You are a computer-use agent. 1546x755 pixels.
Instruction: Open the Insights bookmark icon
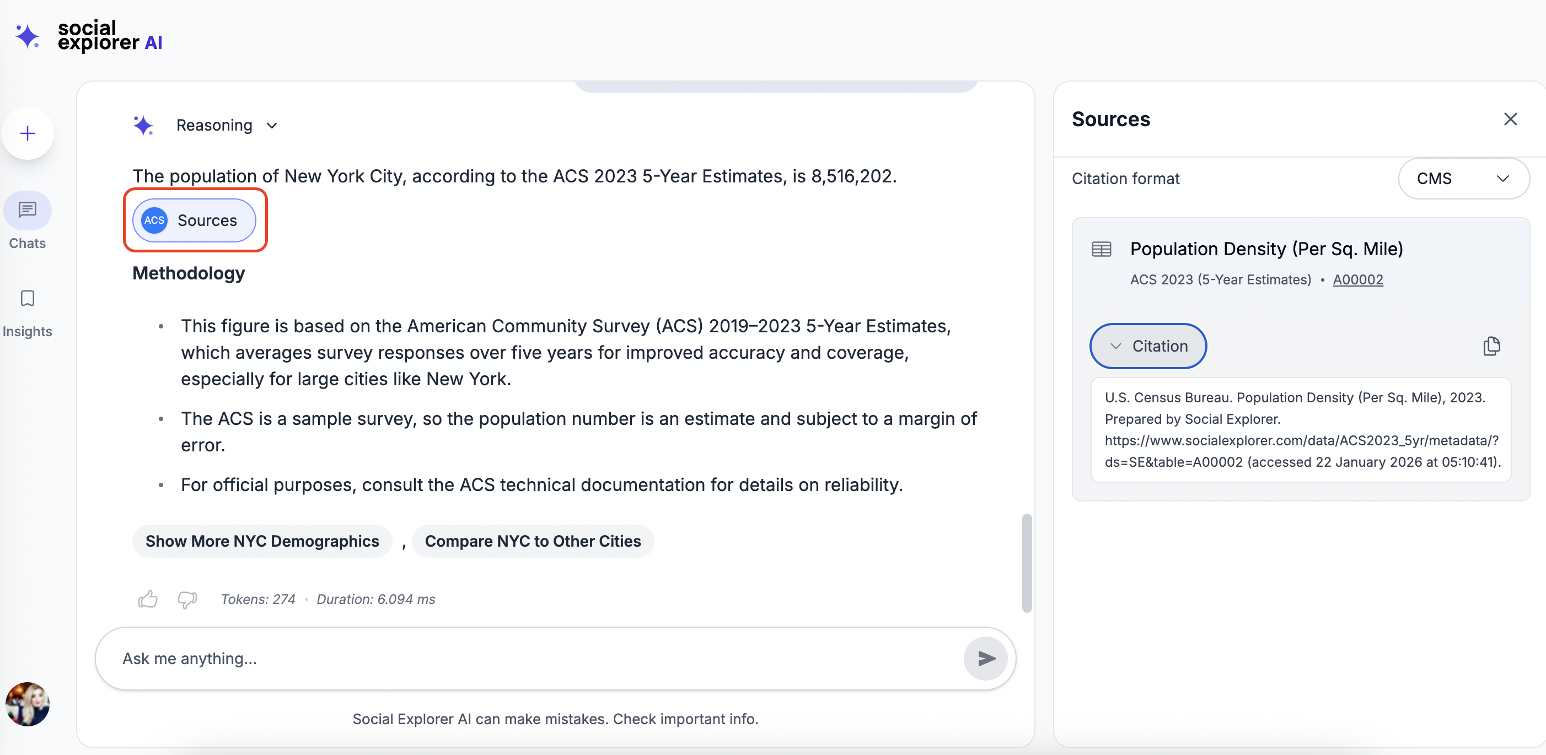pos(28,298)
